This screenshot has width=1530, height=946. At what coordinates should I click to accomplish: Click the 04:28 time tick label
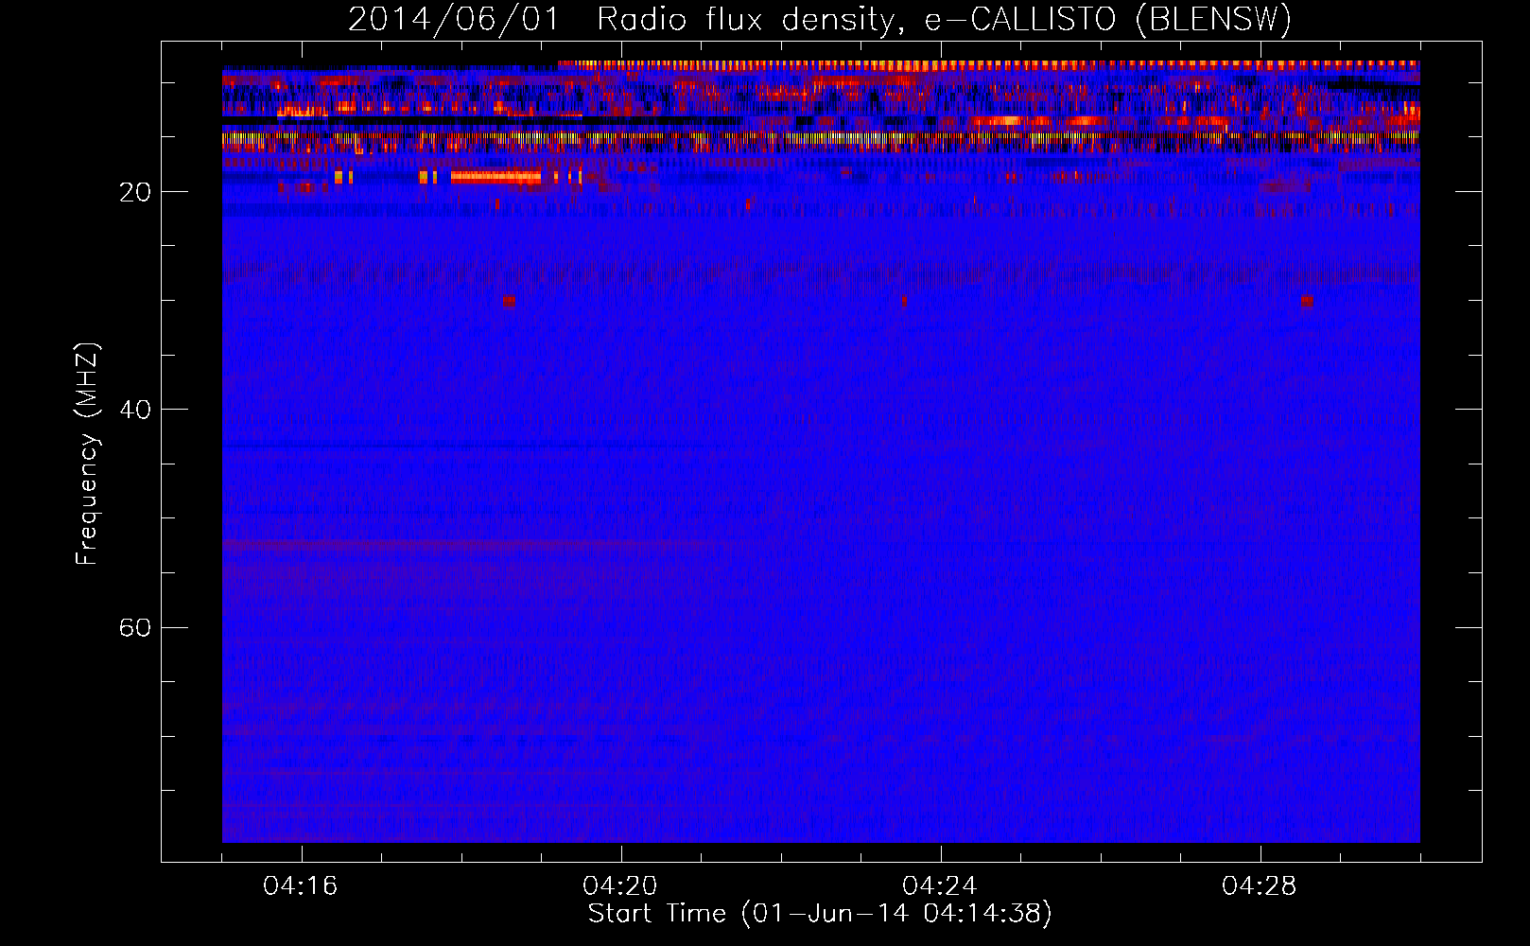(x=1260, y=886)
